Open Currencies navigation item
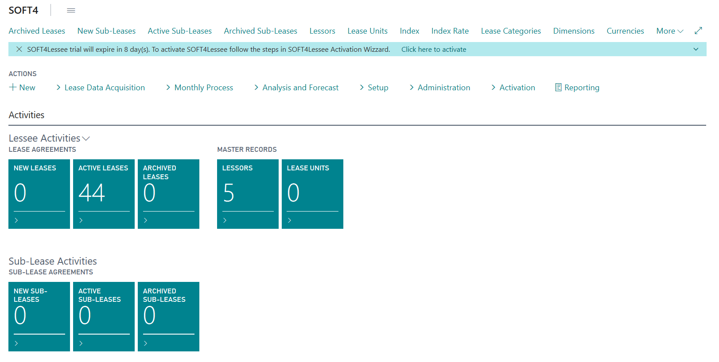 [625, 31]
